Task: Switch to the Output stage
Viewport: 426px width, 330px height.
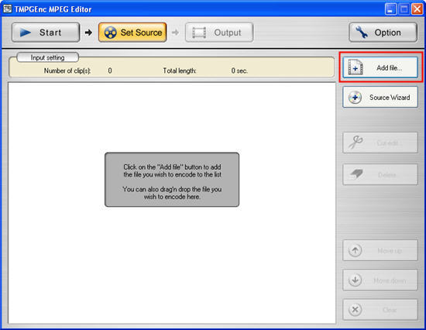Action: point(219,33)
